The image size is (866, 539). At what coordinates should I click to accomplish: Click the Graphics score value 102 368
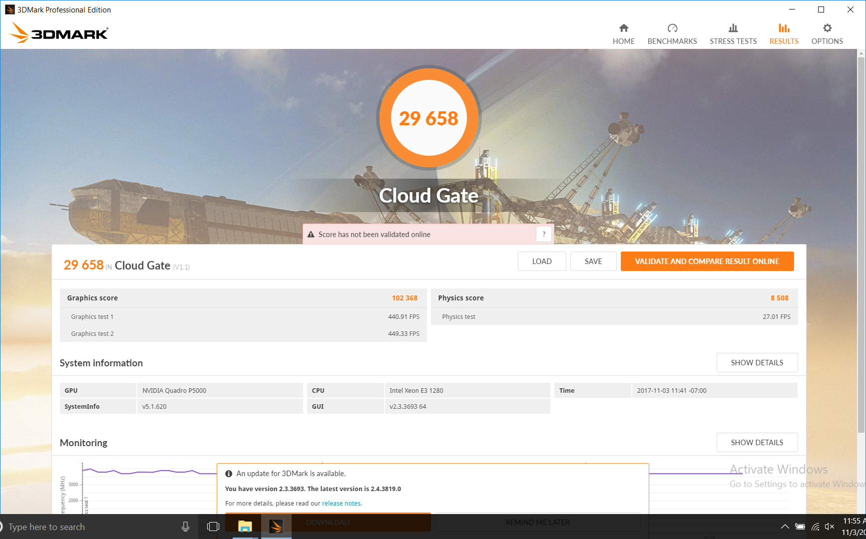405,298
